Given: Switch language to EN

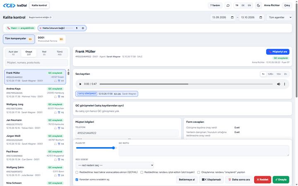Looking at the screenshot, I should coord(249,5).
